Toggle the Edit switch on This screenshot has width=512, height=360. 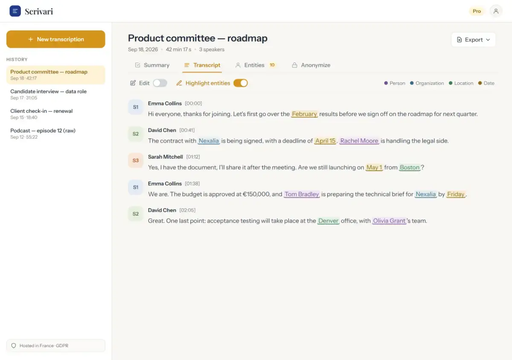coord(160,83)
